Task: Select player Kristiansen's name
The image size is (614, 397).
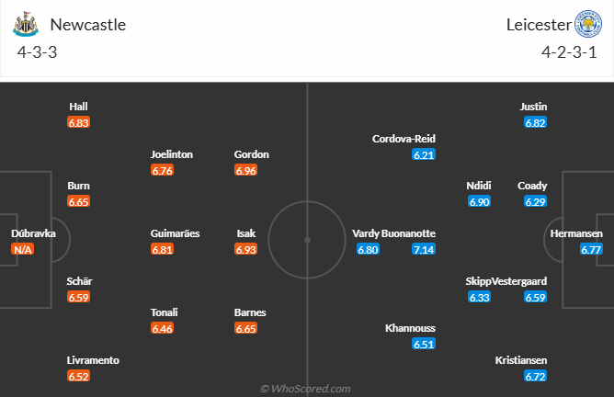Action: tap(521, 360)
